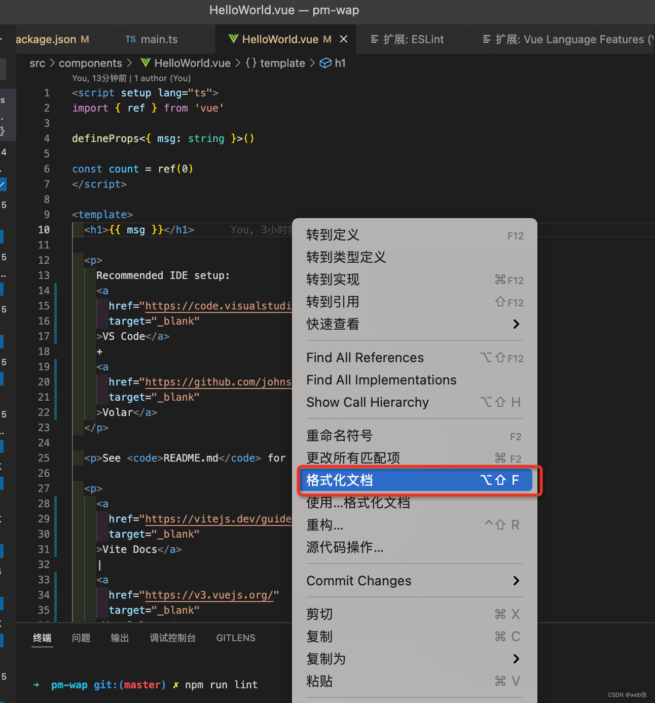
Task: Click 'Recommended IDE setup:' text line
Action: pos(163,275)
